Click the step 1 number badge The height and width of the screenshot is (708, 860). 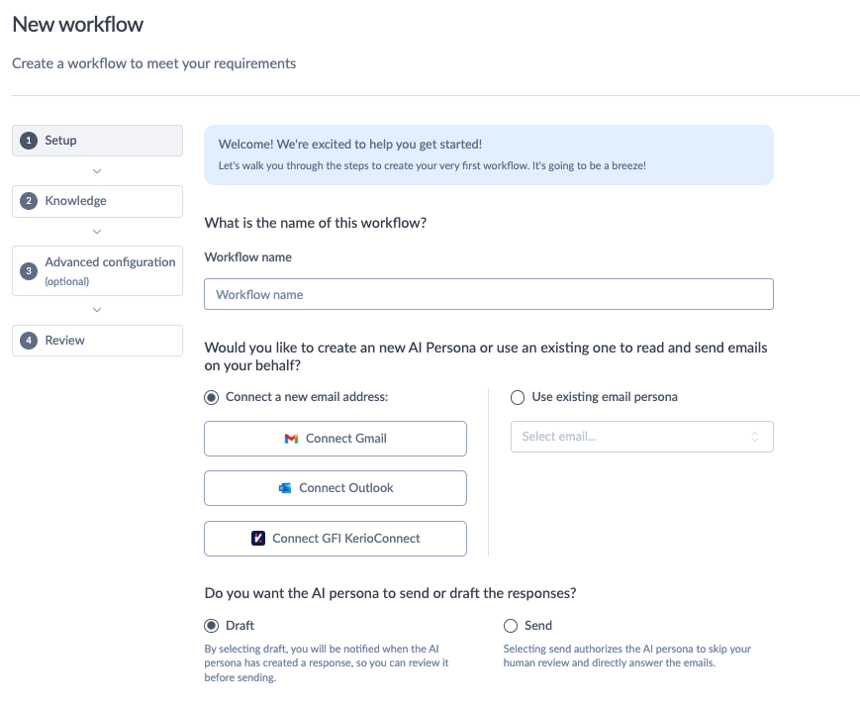[29, 141]
